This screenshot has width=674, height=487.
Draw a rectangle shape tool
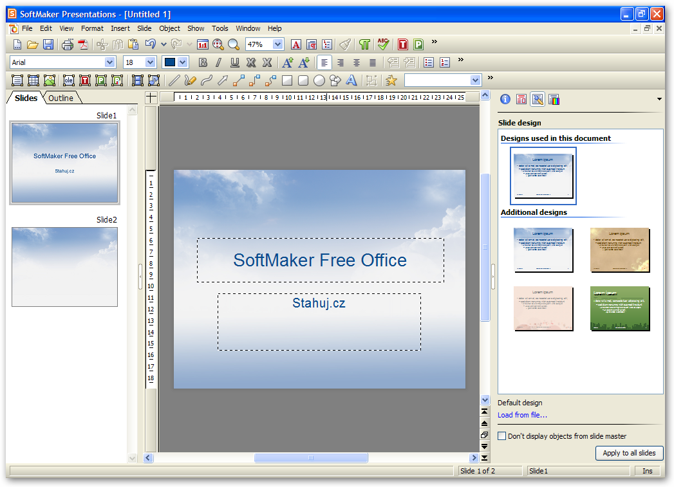click(286, 80)
